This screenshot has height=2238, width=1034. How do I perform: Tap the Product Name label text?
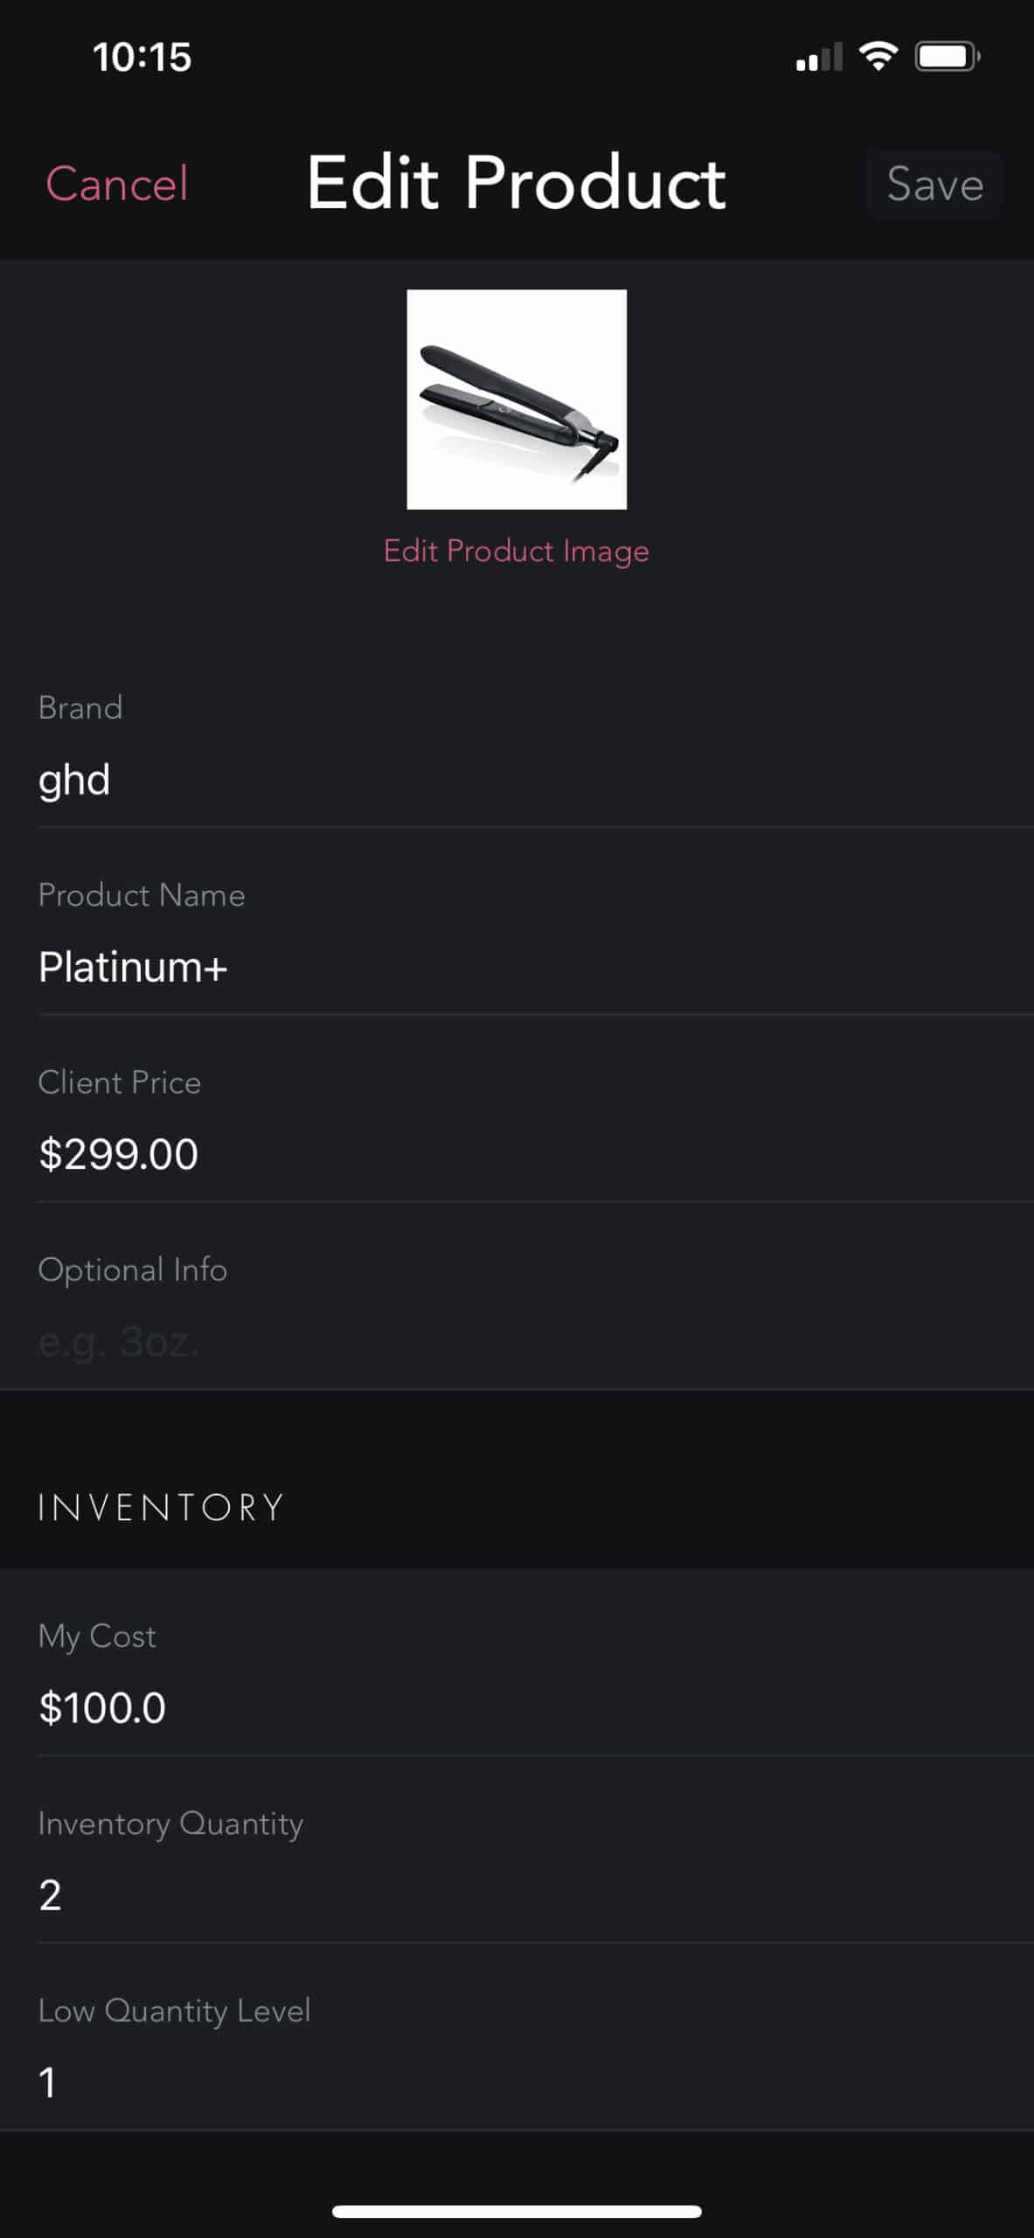(x=142, y=895)
